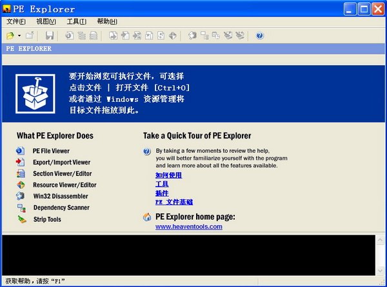
Task: Click the log pane scroll up arrow
Action: (380, 240)
